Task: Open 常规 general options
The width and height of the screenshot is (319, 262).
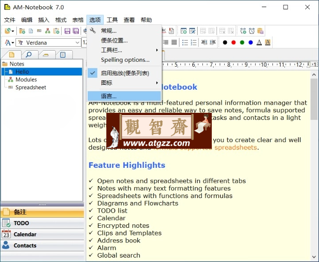Action: coord(124,31)
